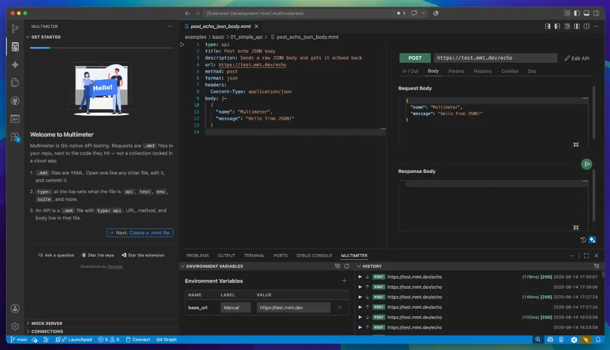Click the Star the repo link
Screen dimensions: 610x350
tap(98, 255)
